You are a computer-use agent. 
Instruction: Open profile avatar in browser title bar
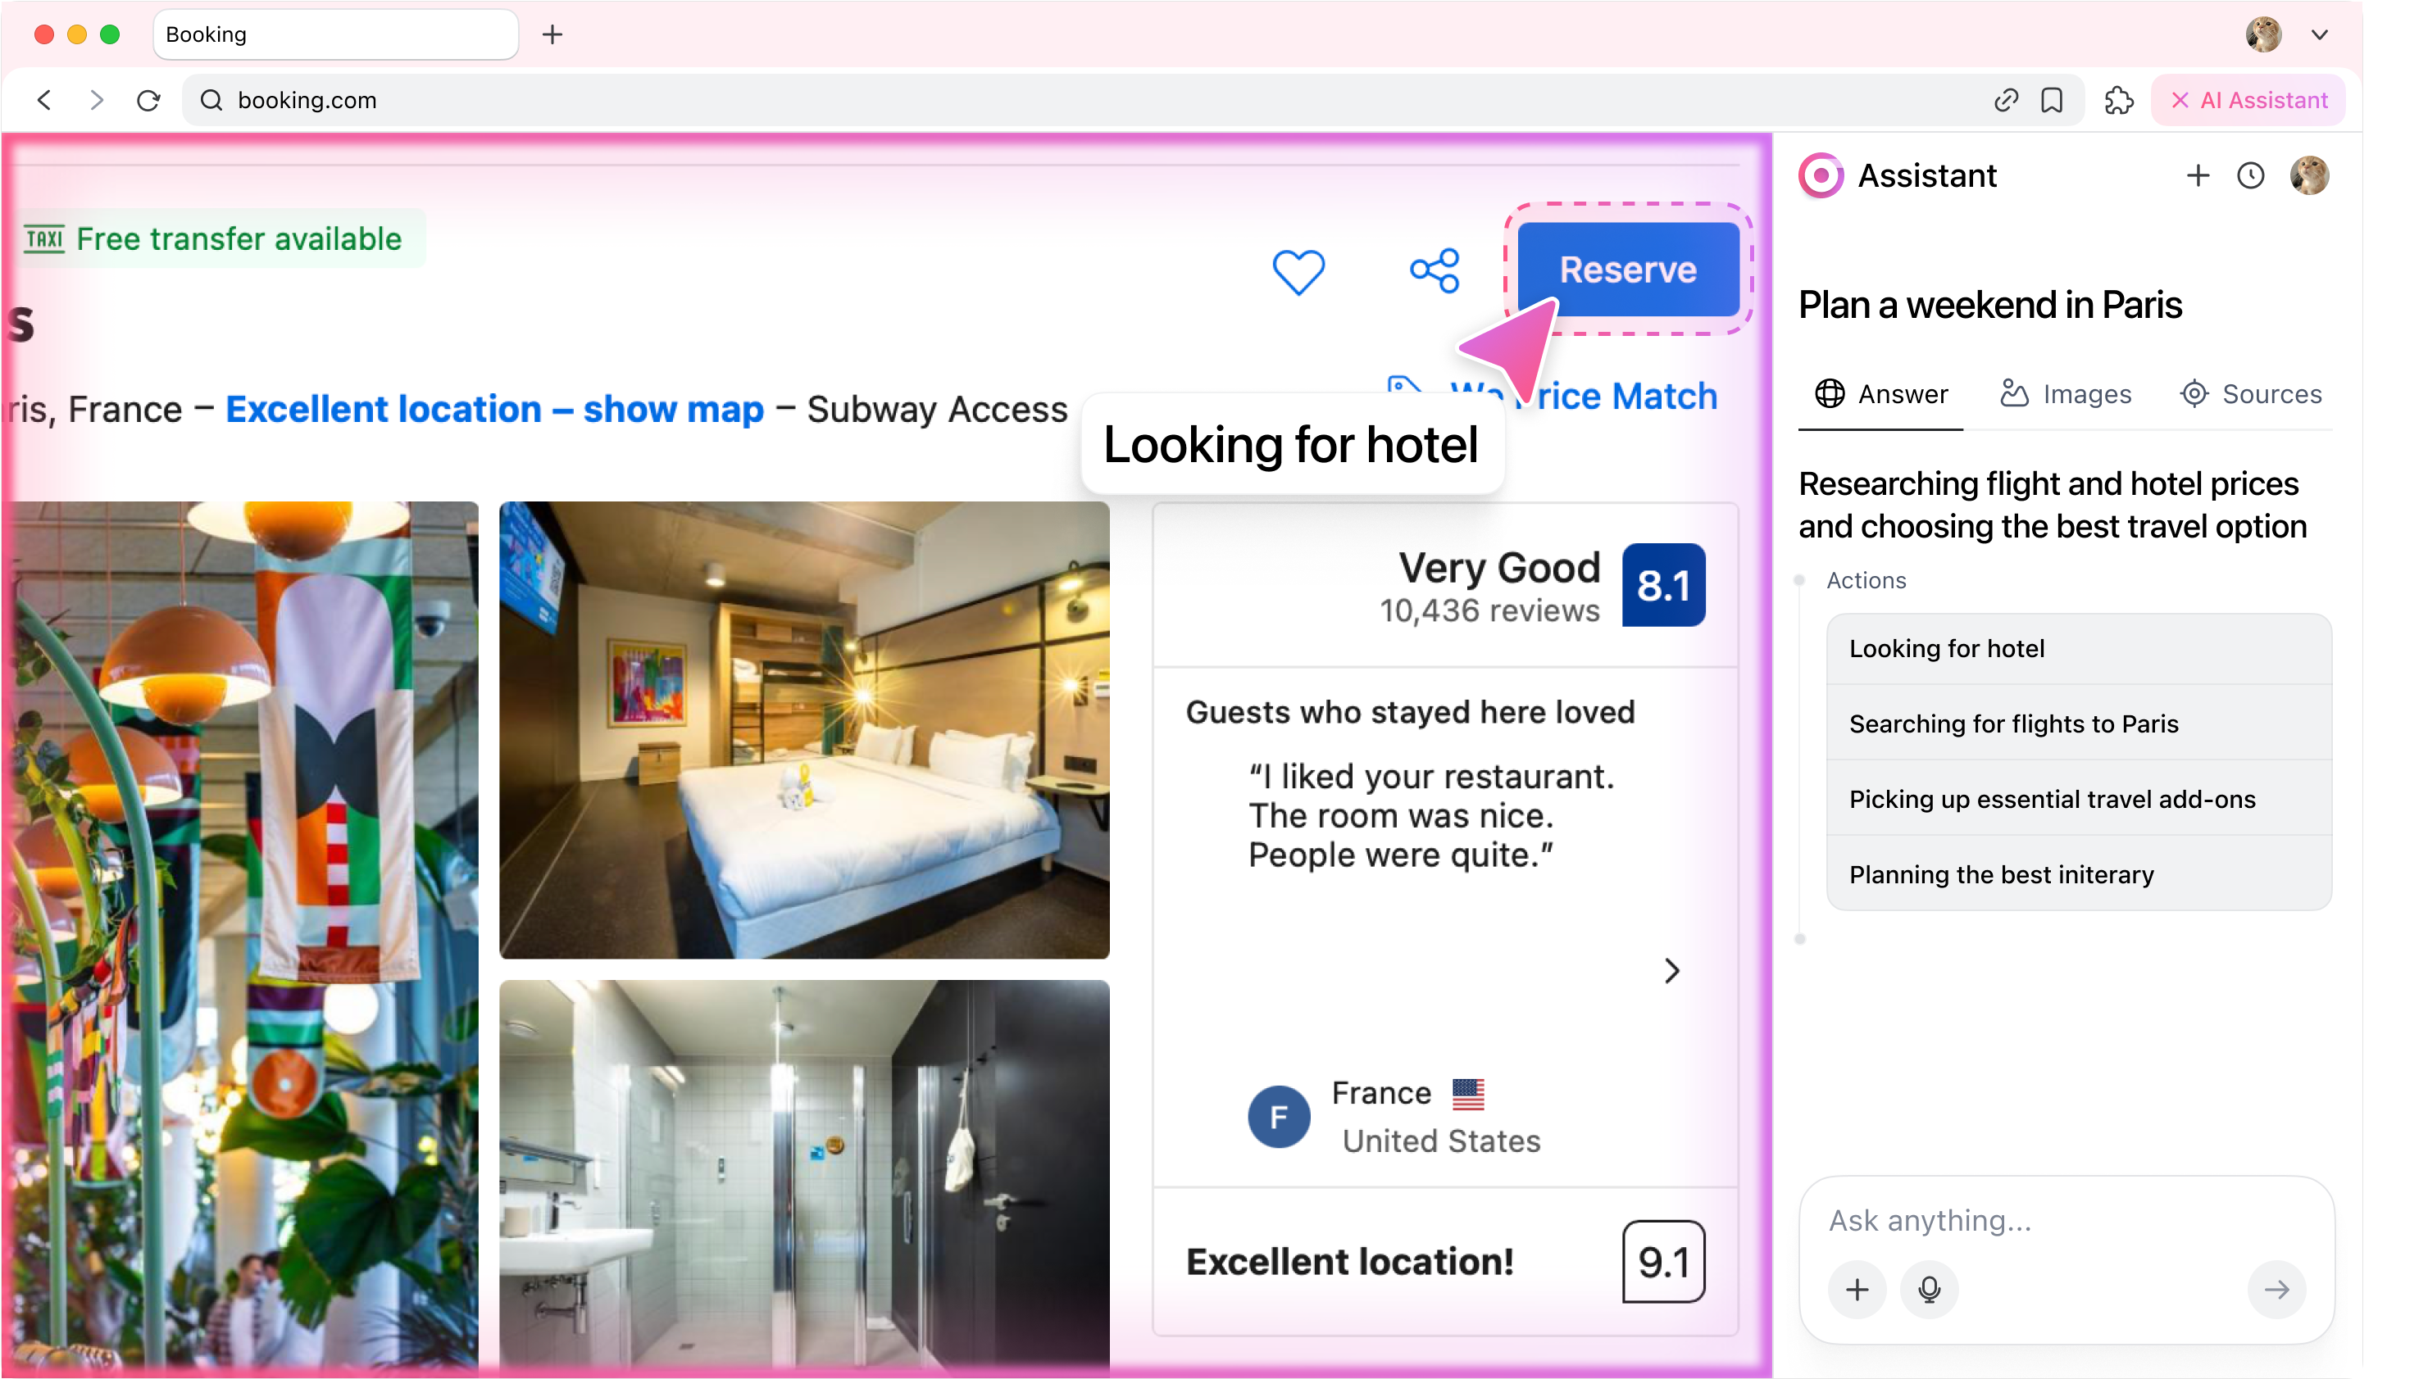click(2263, 35)
